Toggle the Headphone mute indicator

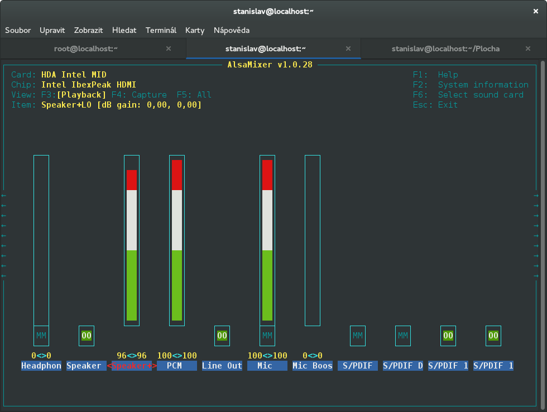41,336
